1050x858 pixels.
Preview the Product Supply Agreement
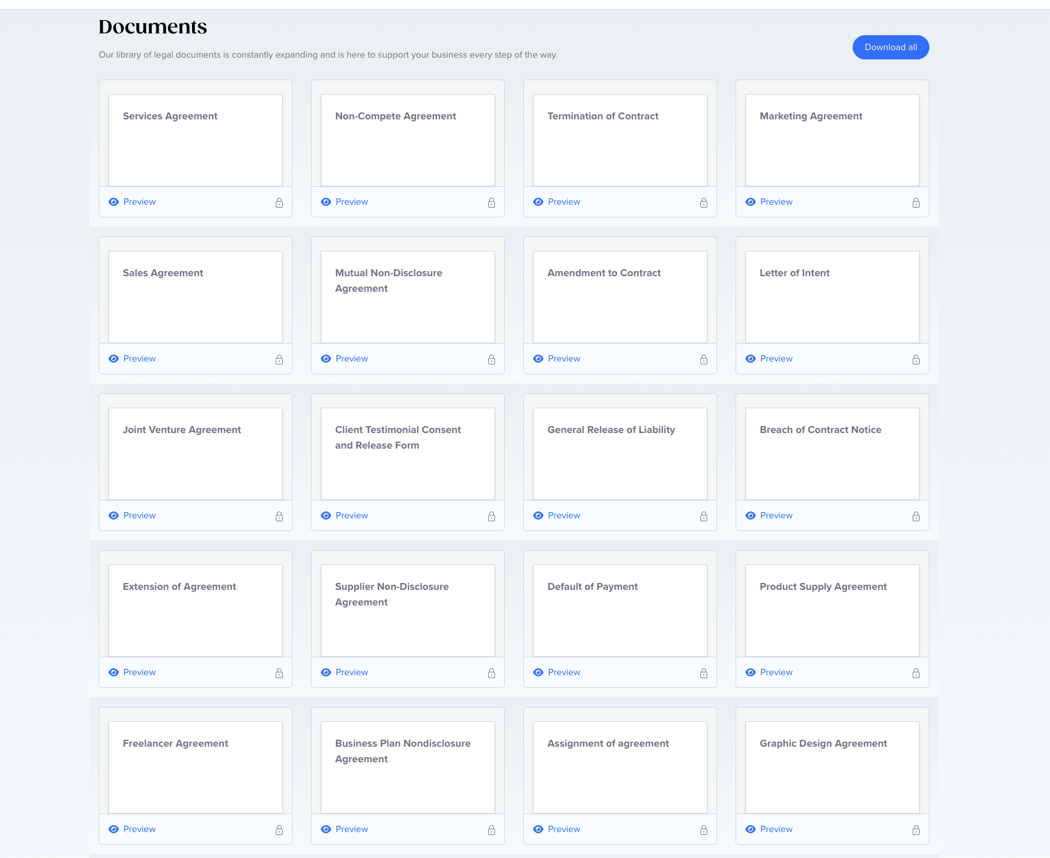click(769, 672)
